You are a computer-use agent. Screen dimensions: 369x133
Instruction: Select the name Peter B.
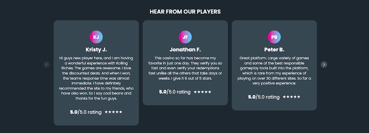274,50
